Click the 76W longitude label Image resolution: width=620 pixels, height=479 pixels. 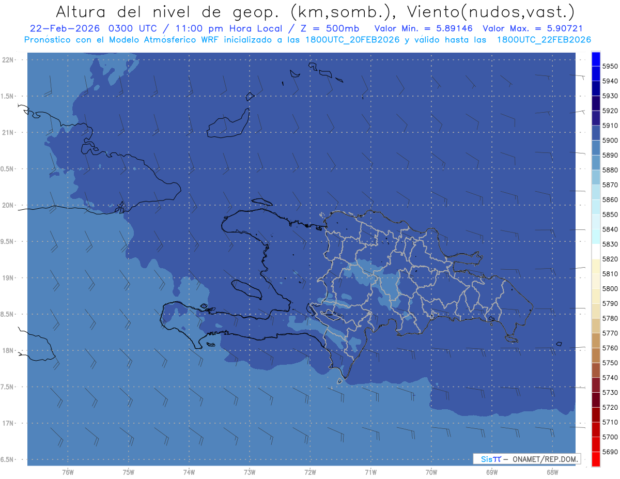[68, 472]
